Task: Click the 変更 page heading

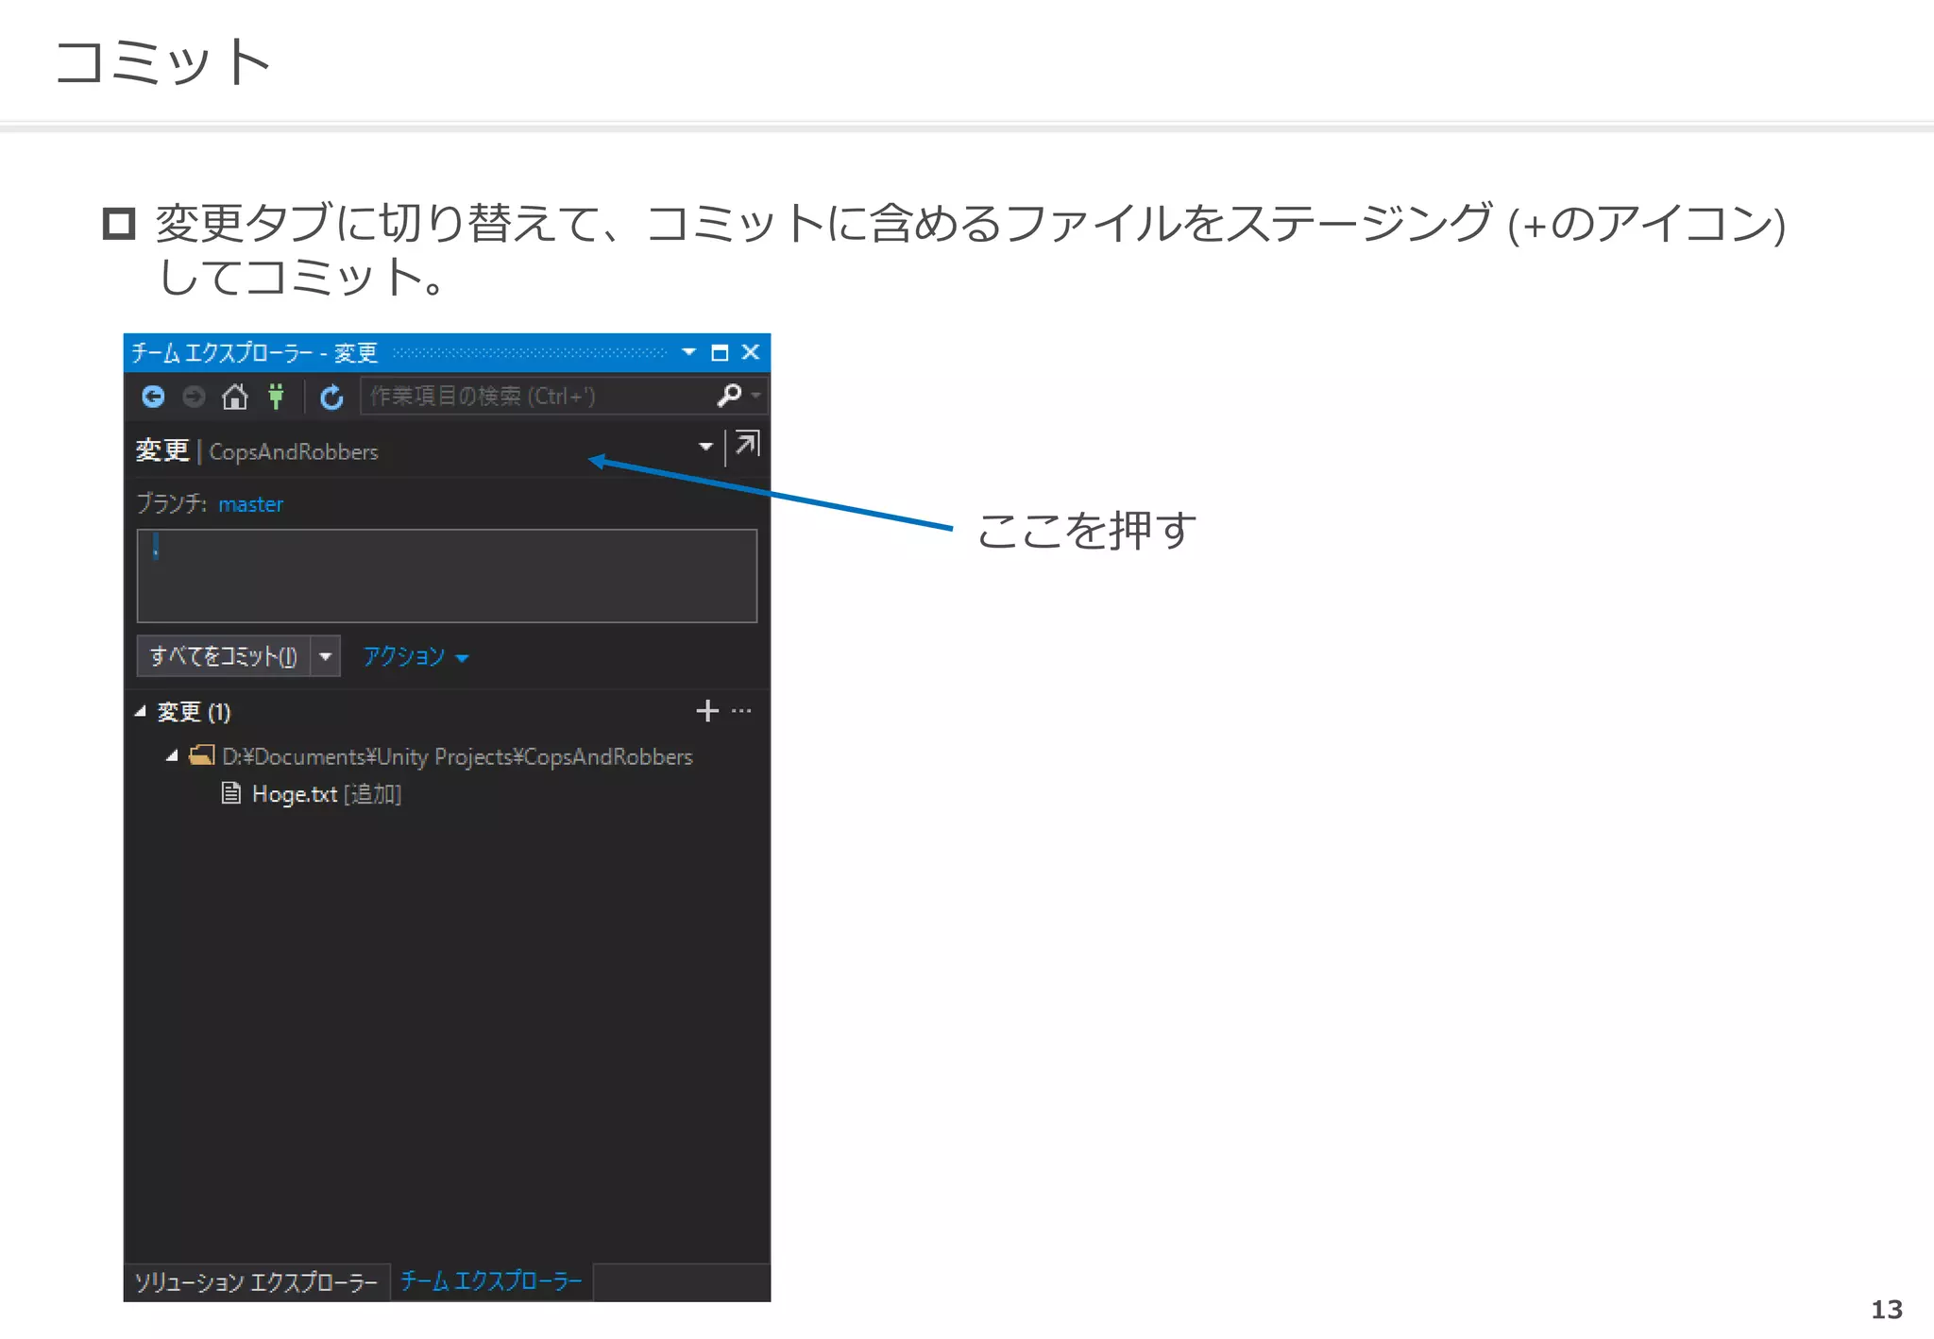Action: click(x=162, y=450)
